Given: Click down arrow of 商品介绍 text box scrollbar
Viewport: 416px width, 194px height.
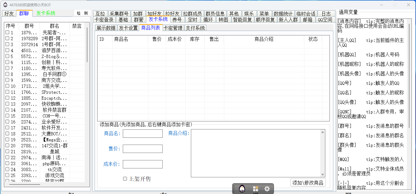Looking at the screenshot, I should click(x=323, y=175).
